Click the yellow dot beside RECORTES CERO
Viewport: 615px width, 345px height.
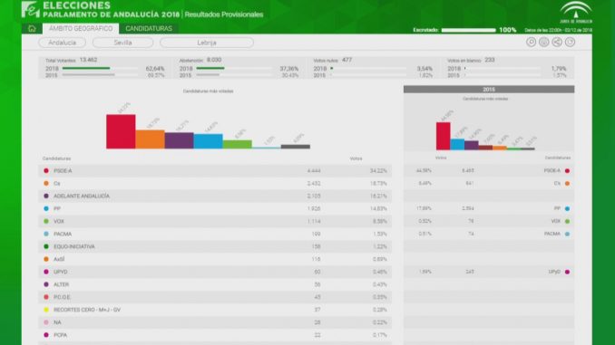pos(46,310)
